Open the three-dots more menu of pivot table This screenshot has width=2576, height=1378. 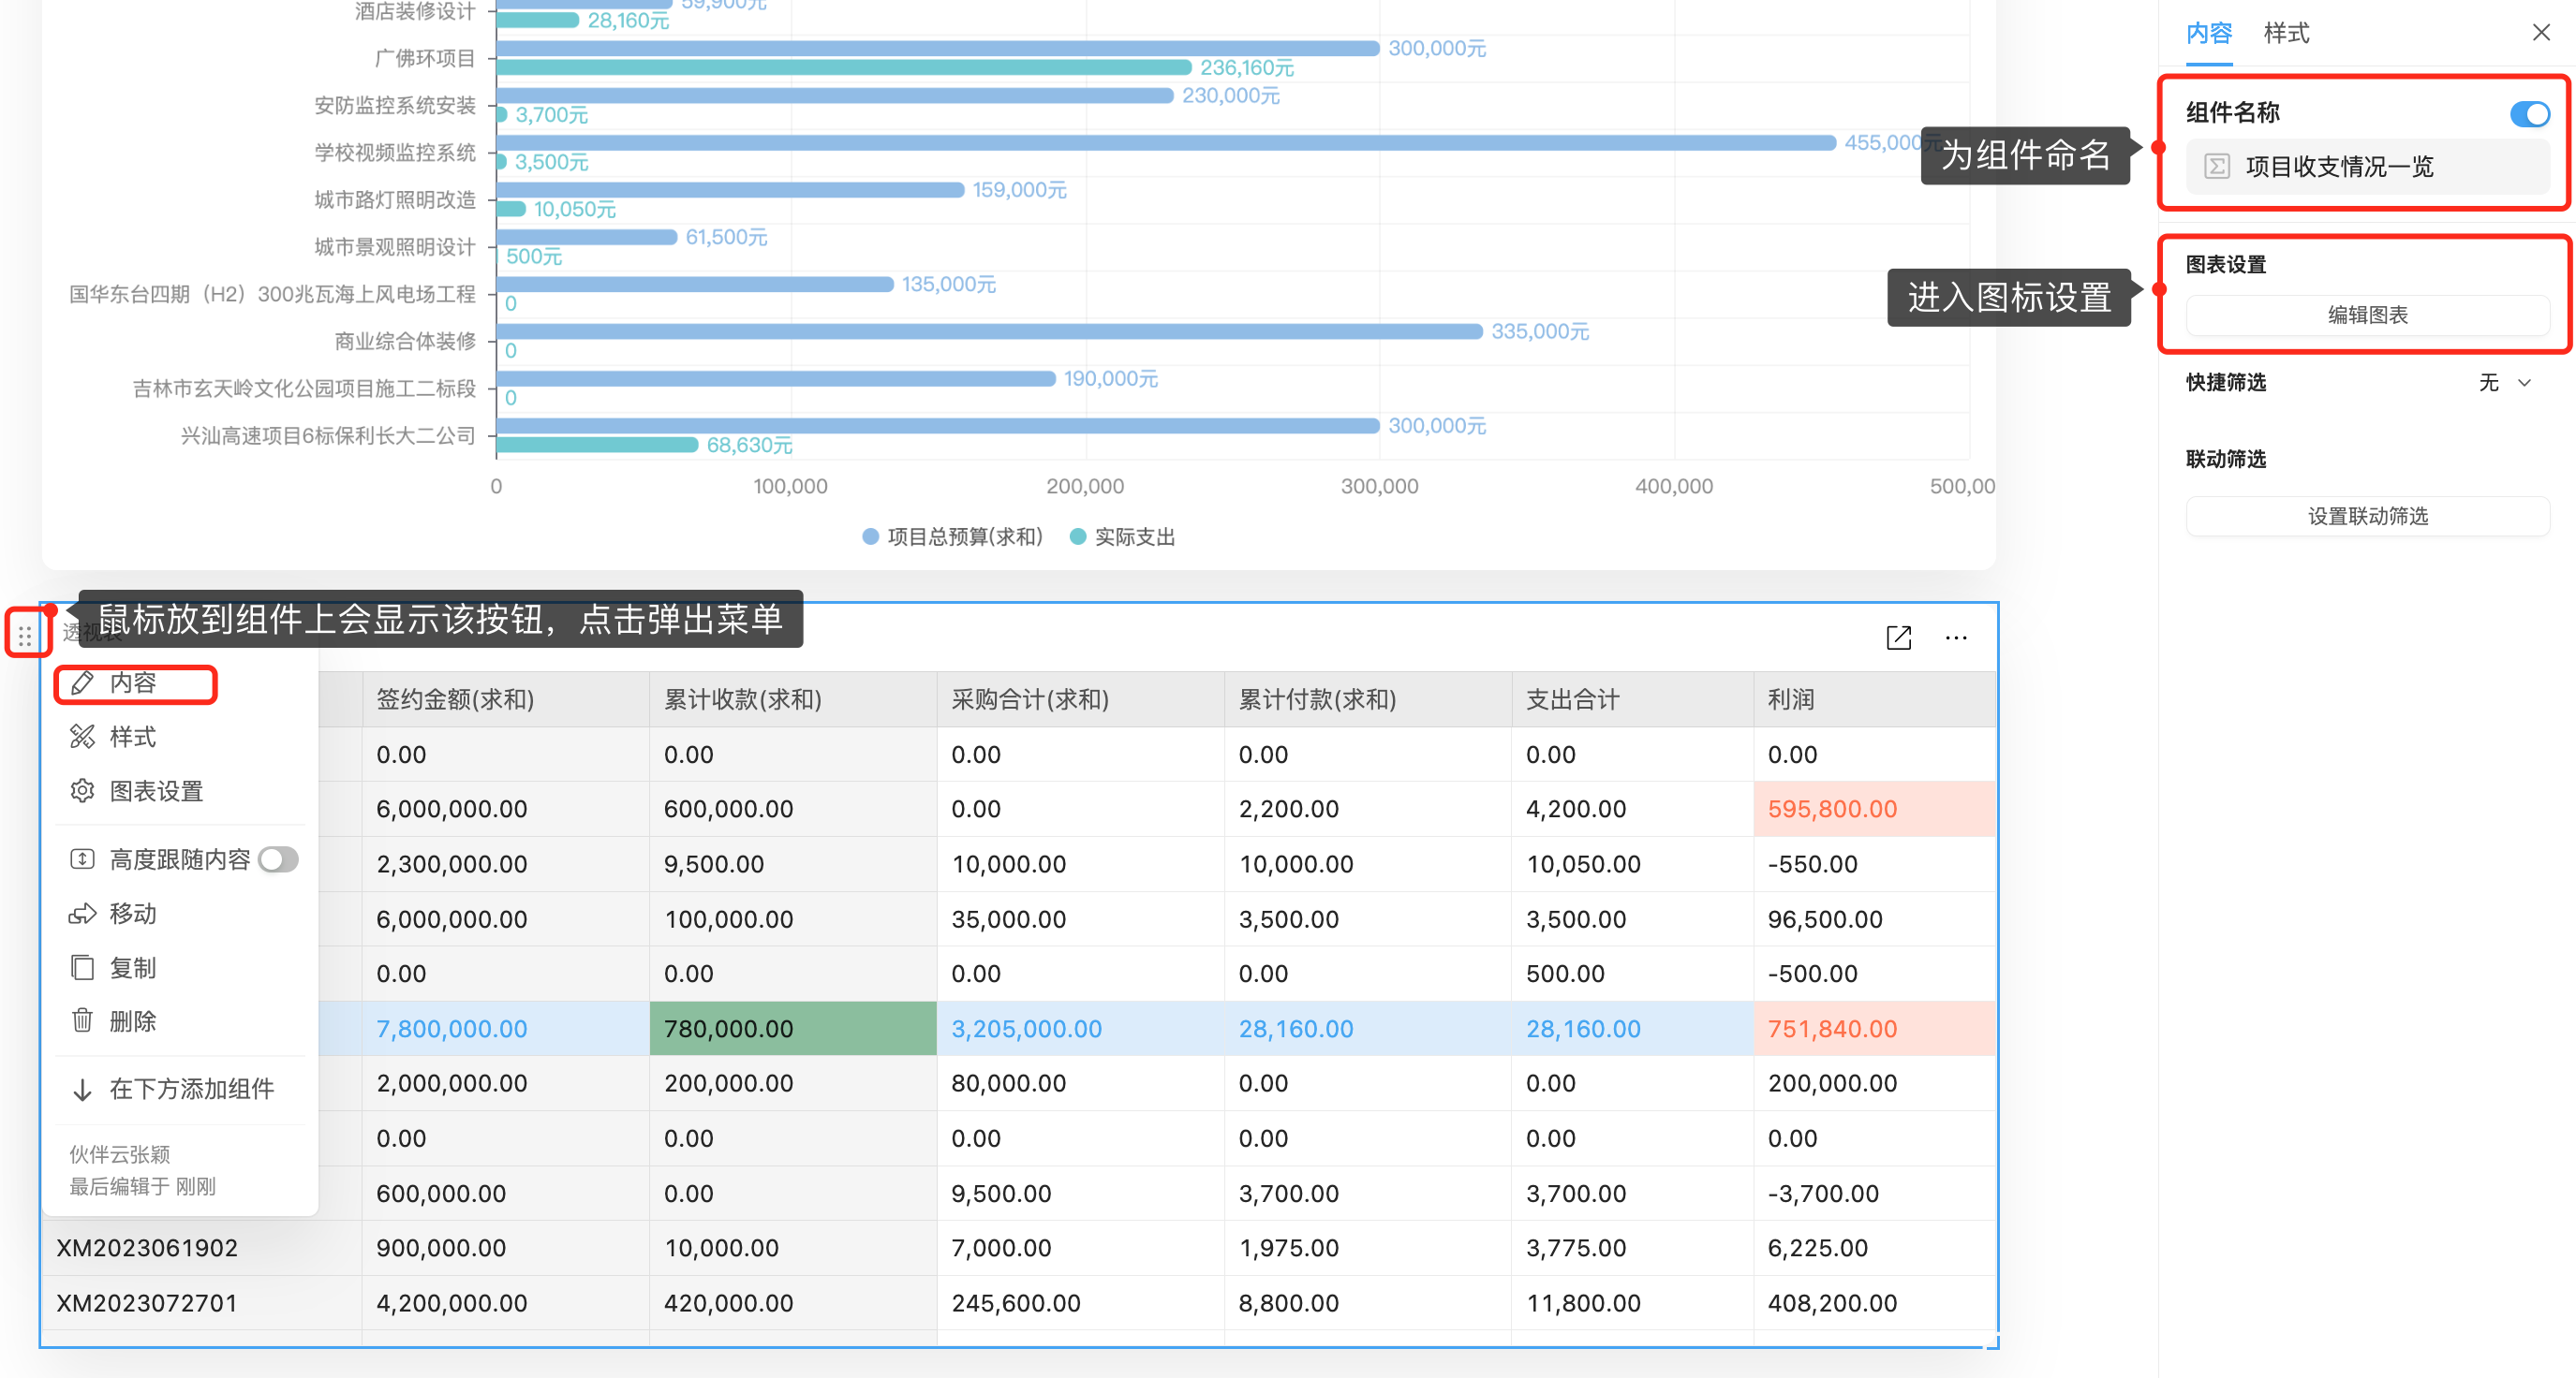tap(1956, 638)
